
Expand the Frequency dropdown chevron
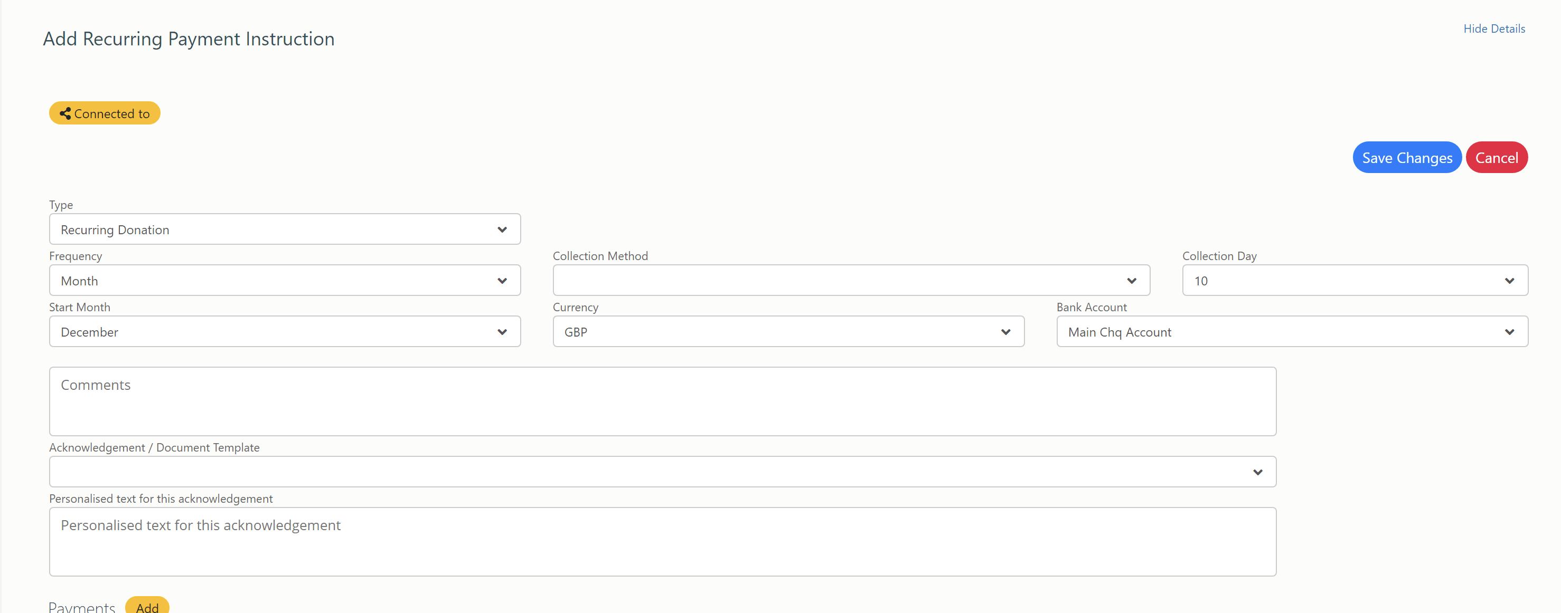pos(502,280)
